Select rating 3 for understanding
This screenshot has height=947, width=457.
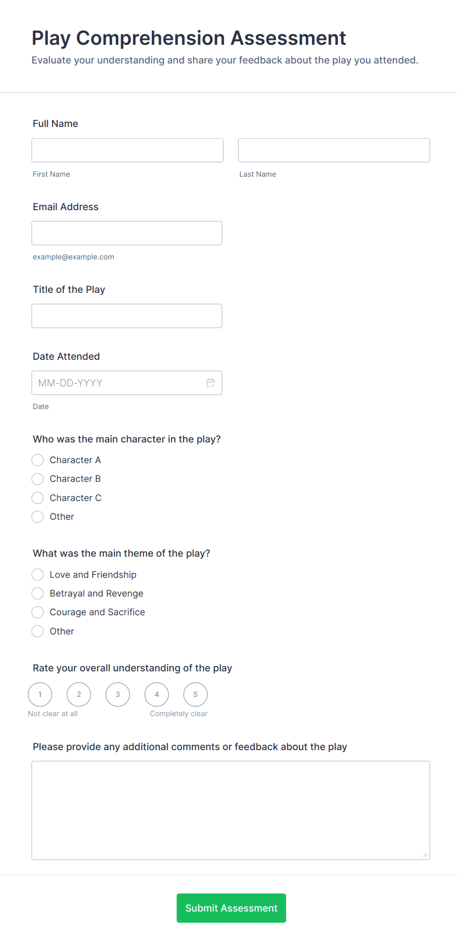117,694
